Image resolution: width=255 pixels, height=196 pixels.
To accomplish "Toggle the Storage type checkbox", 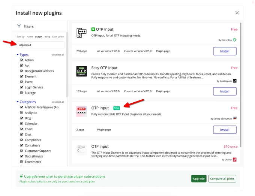I will [x=21, y=93].
